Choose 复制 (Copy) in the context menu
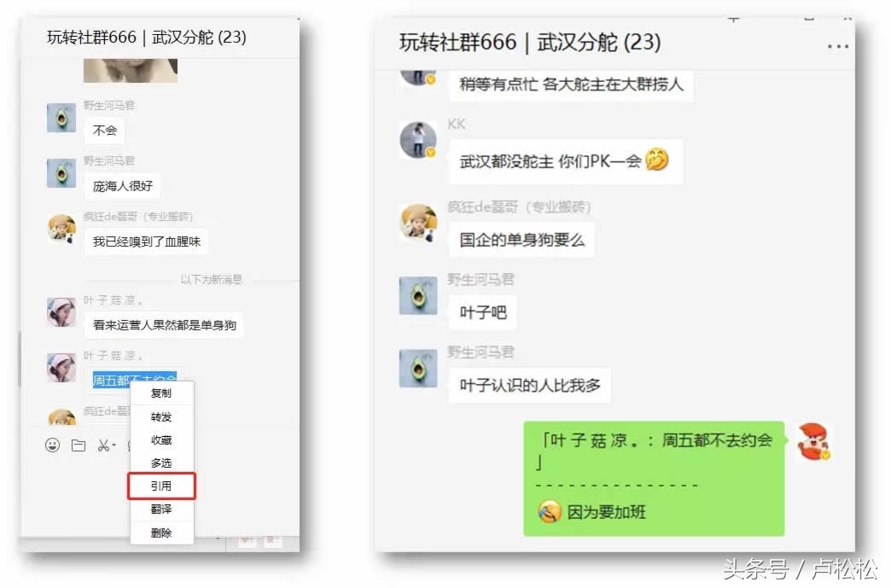This screenshot has width=891, height=588. pyautogui.click(x=161, y=393)
